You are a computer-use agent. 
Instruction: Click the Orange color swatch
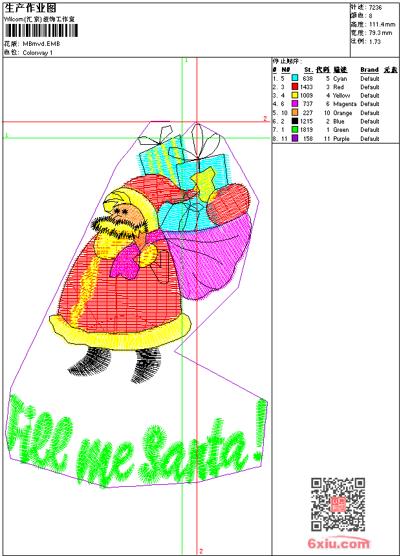294,112
